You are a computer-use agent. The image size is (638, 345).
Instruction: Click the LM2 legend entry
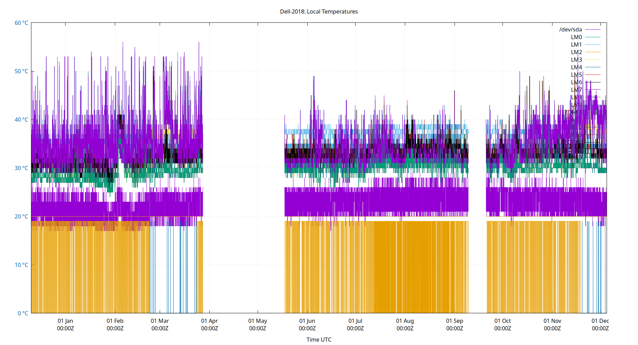577,52
